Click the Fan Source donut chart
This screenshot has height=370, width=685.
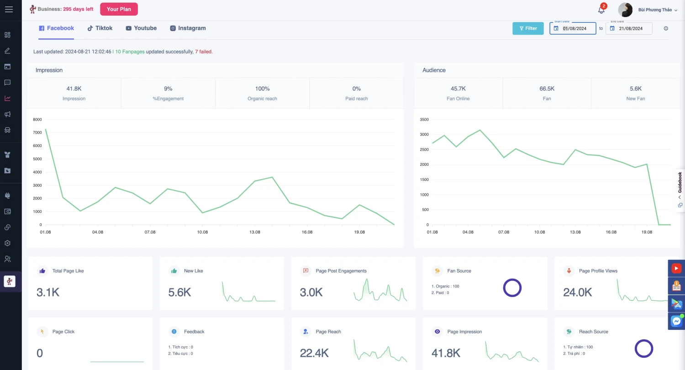(512, 288)
